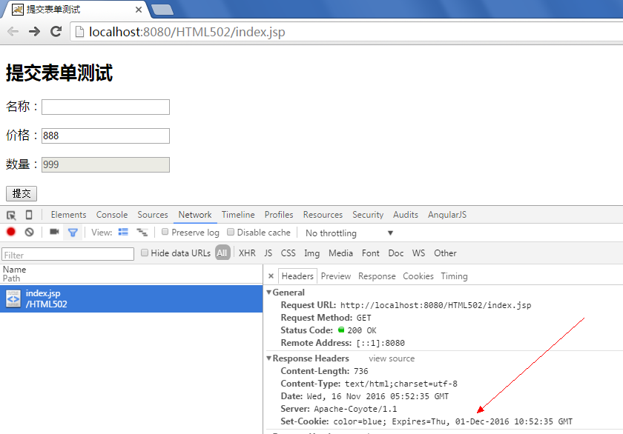The image size is (623, 434).
Task: Enable the Preserve log checkbox
Action: (x=165, y=232)
